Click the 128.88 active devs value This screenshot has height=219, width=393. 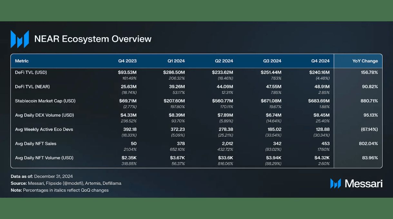pos(323,129)
